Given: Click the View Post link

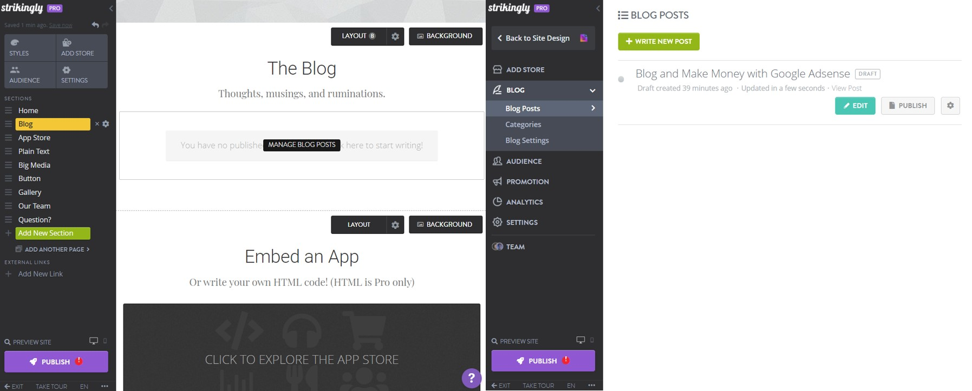Looking at the screenshot, I should point(846,88).
